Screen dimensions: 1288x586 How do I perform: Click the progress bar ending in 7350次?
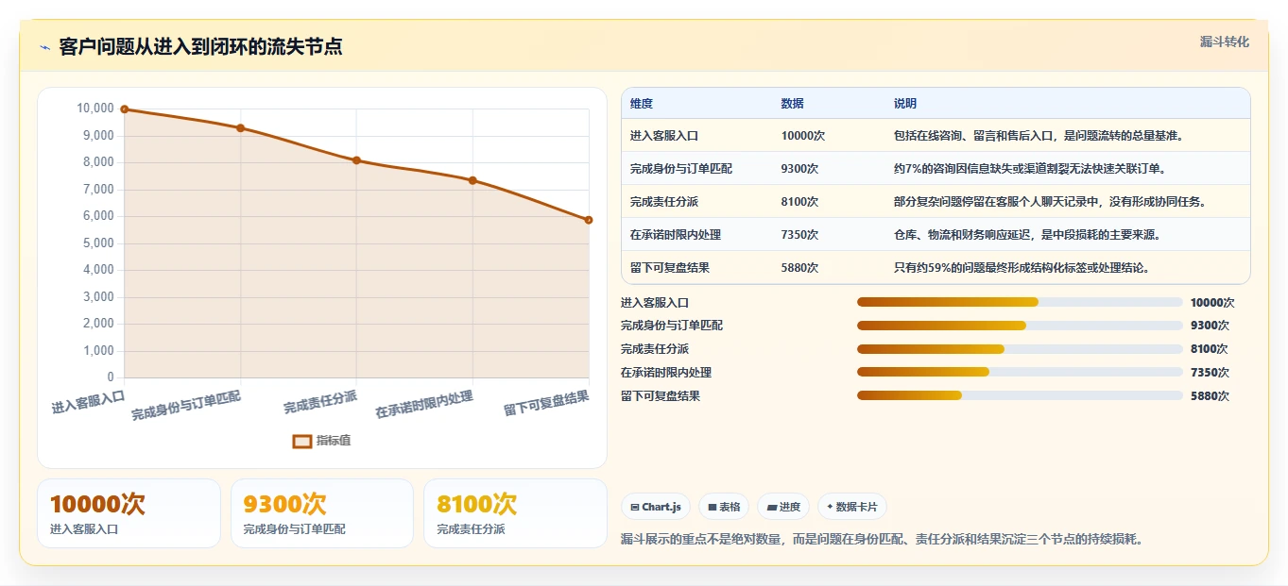tap(1020, 373)
